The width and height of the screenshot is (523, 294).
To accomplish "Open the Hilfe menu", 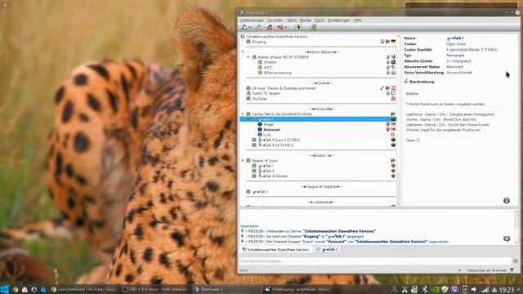I will [357, 20].
